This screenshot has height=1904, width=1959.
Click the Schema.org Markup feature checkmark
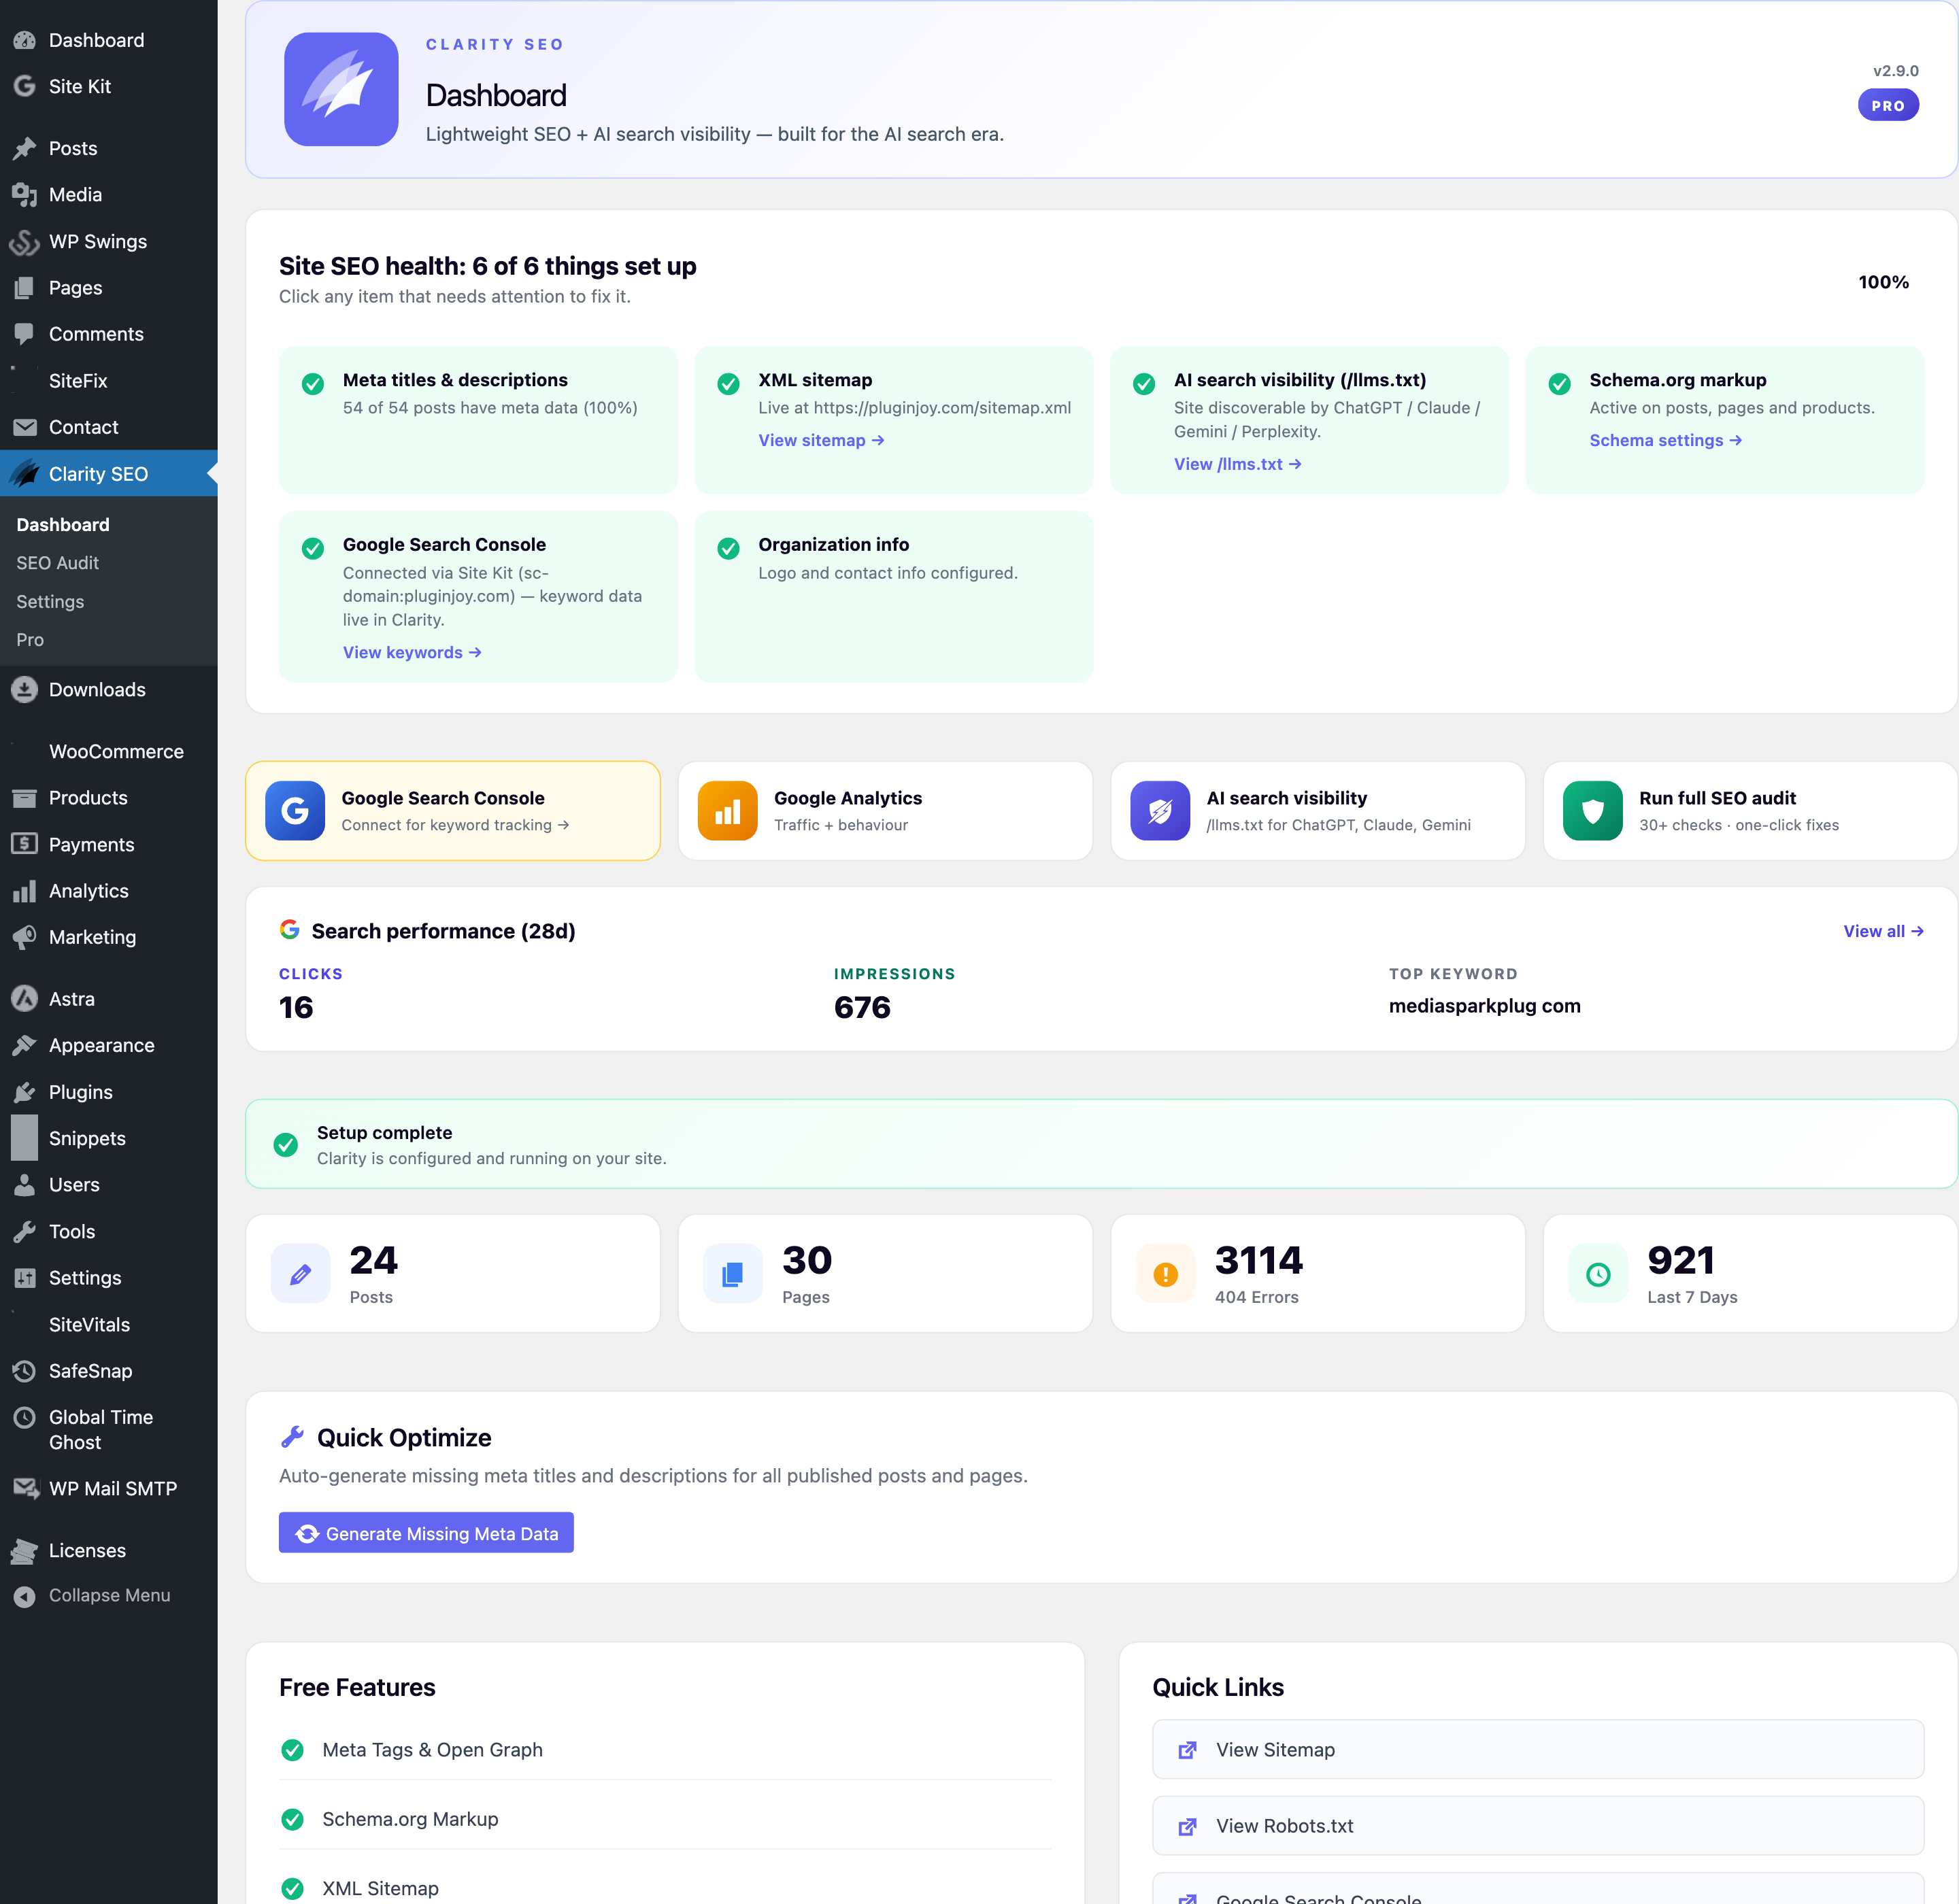(292, 1819)
